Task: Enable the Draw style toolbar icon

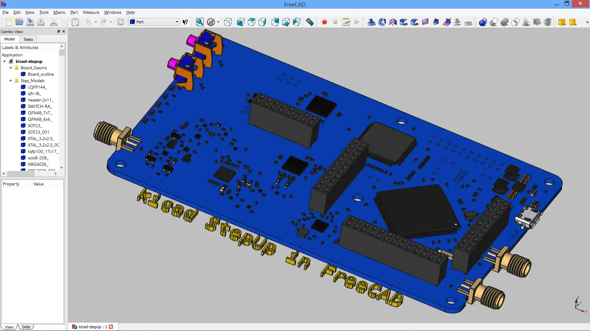Action: (210, 22)
